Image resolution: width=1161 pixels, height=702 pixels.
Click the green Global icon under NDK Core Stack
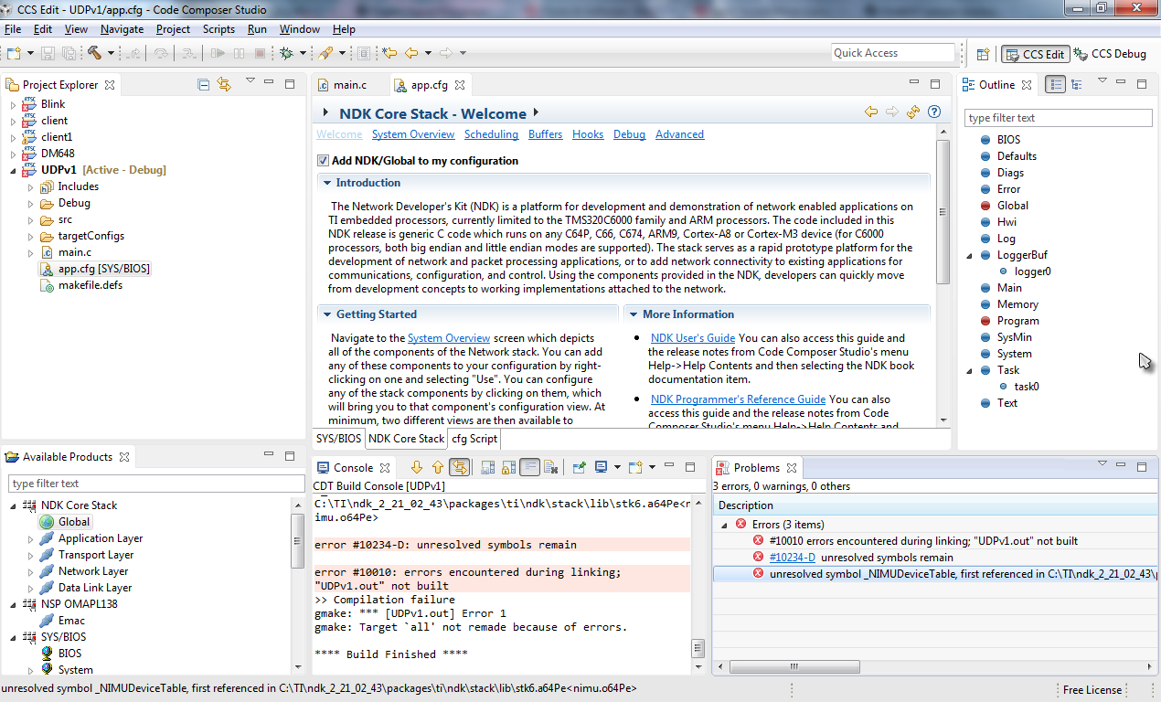coord(47,522)
